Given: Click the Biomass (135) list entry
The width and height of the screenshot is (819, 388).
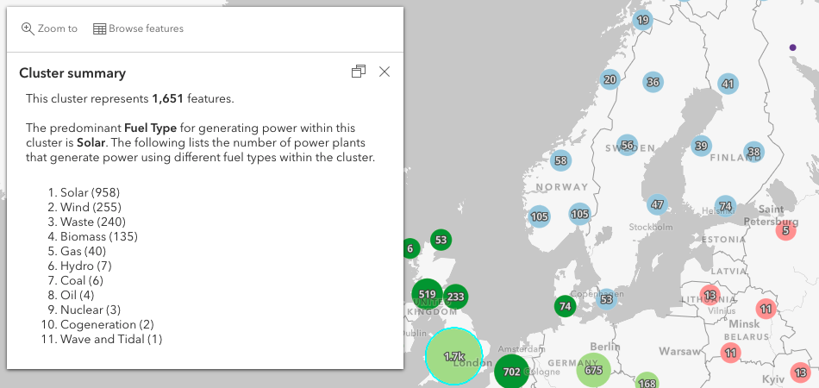Looking at the screenshot, I should (99, 236).
